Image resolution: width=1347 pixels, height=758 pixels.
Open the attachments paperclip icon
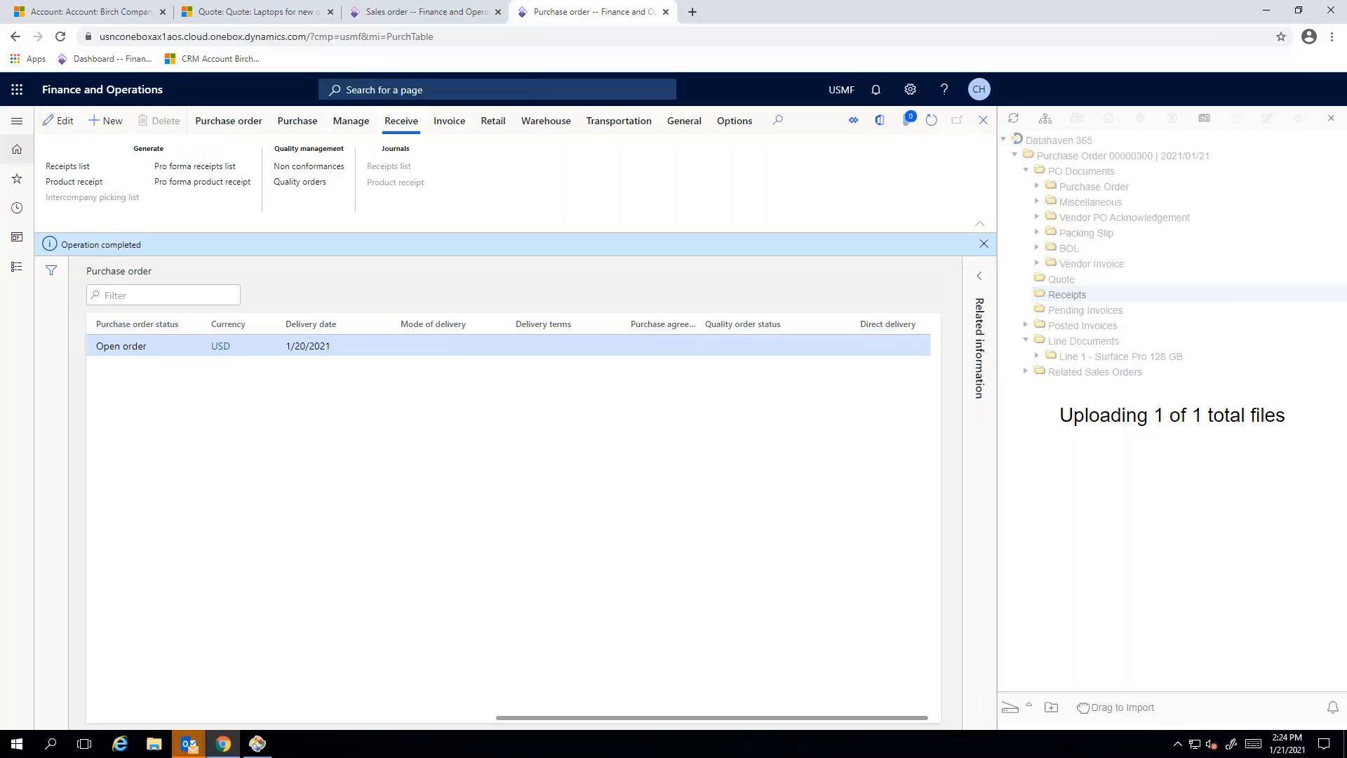coord(909,120)
